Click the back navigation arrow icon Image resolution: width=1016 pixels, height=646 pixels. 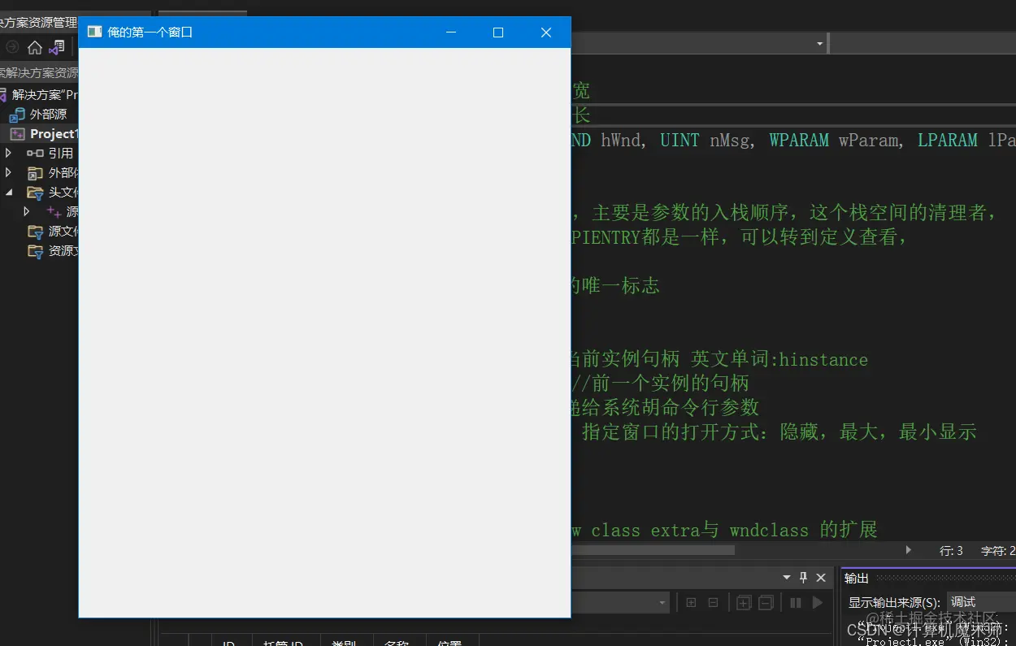(x=12, y=46)
